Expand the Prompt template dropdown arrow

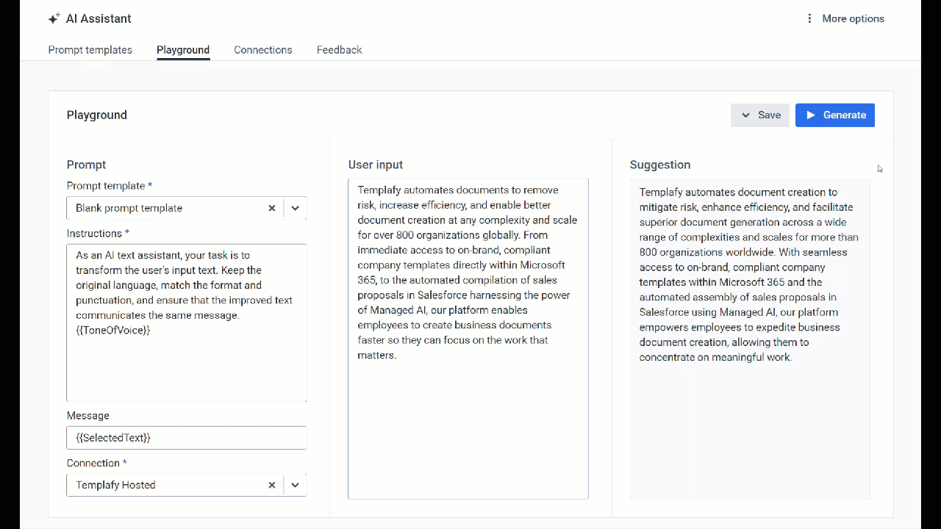click(295, 208)
